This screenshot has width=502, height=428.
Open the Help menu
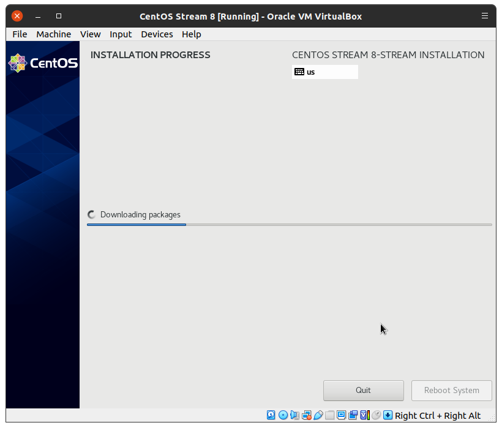click(192, 34)
